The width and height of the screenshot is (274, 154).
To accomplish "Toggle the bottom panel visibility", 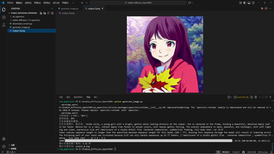I will [x=249, y=3].
